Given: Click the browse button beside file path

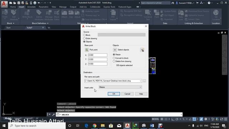Looking at the screenshot, I should (x=145, y=81).
